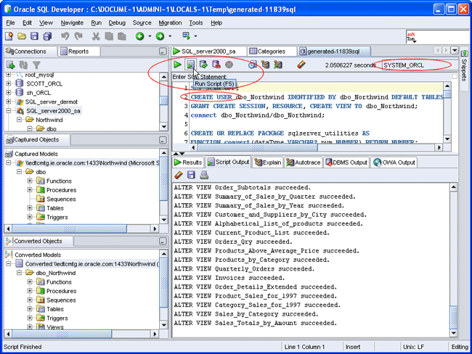472x354 pixels.
Task: Open the Tools menu
Action: coord(196,22)
